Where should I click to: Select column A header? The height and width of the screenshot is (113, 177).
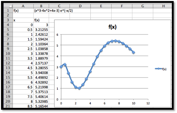point(23,6)
